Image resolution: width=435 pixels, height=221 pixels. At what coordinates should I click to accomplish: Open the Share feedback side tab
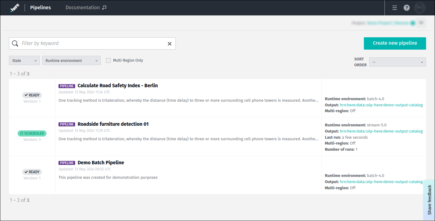(429, 199)
